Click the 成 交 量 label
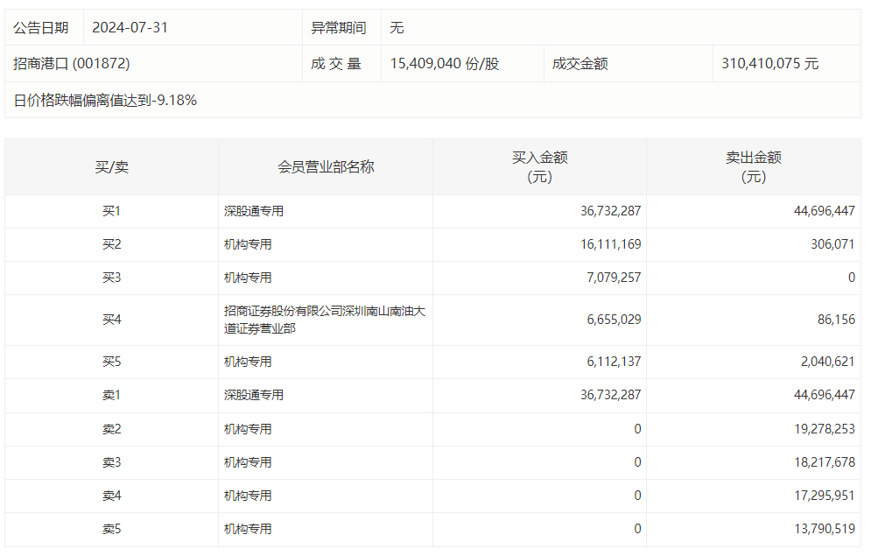Image resolution: width=871 pixels, height=556 pixels. coord(336,64)
